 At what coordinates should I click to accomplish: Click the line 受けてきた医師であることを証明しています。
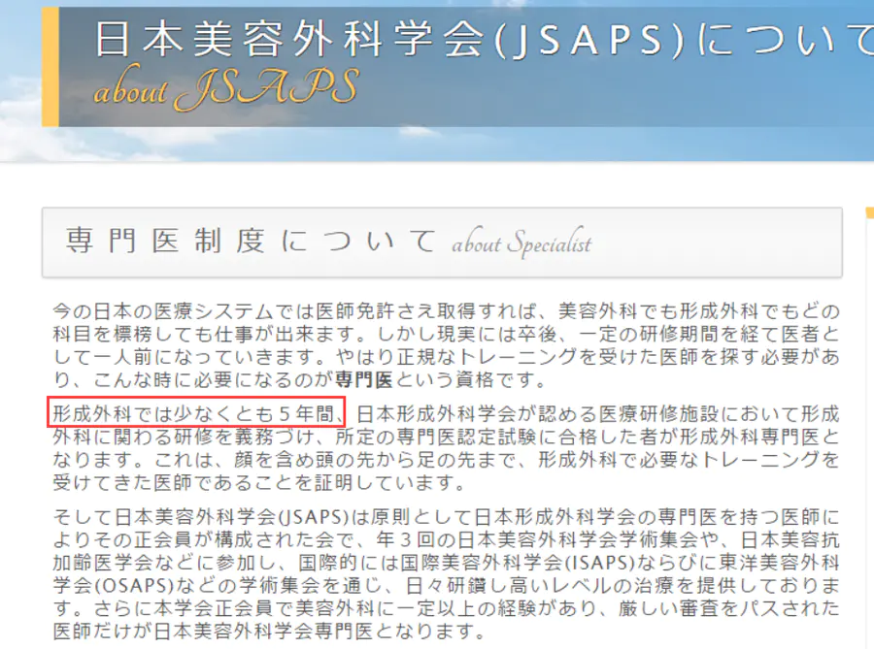click(259, 482)
